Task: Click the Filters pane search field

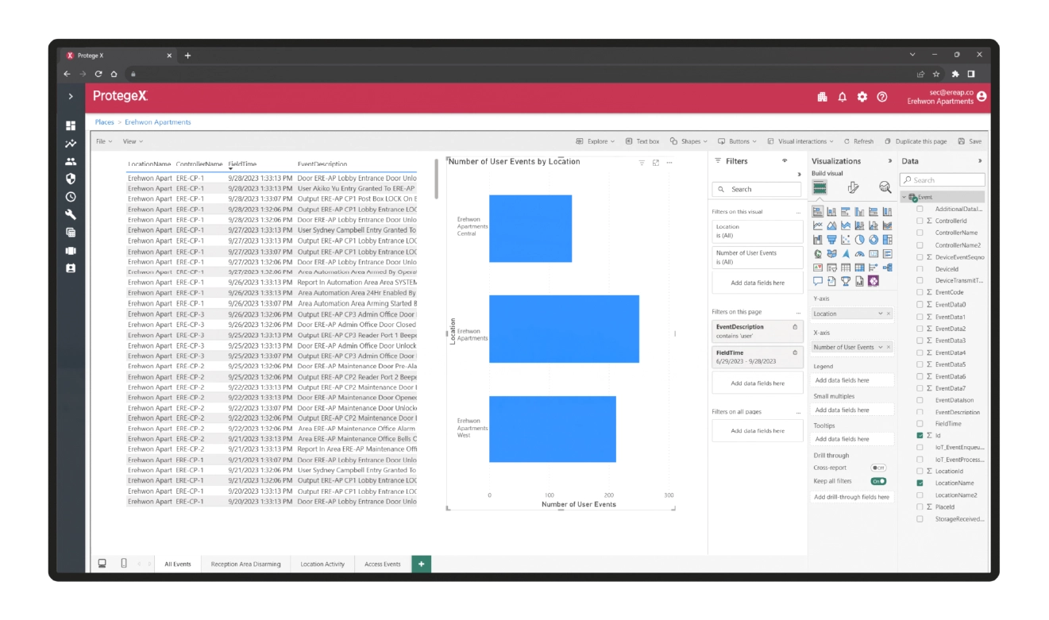Action: (x=757, y=189)
